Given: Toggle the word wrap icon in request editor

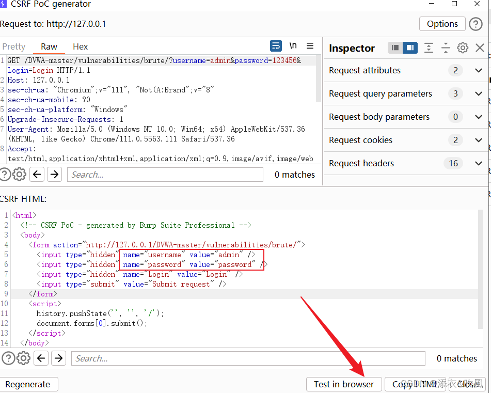Looking at the screenshot, I should [276, 46].
